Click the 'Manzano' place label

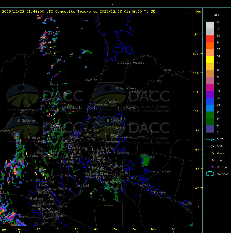click(x=23, y=216)
